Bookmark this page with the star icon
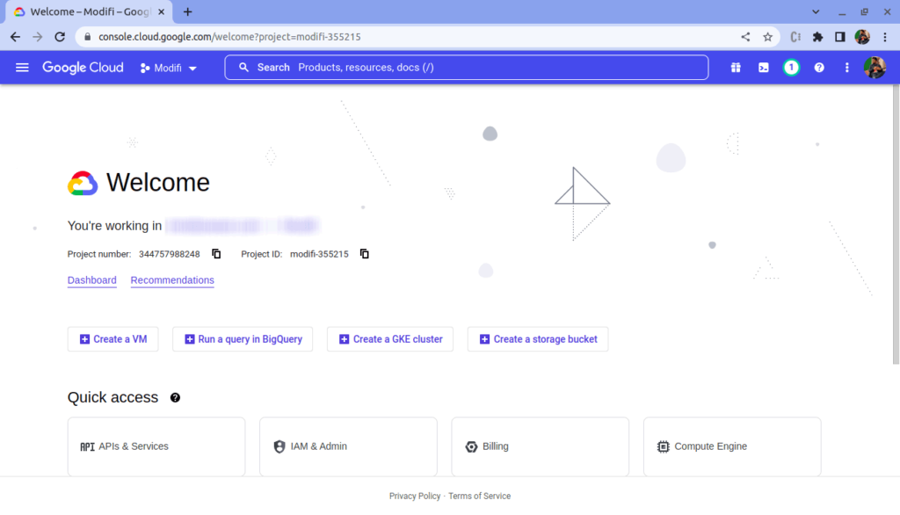Viewport: 900px width, 515px height. pyautogui.click(x=767, y=37)
